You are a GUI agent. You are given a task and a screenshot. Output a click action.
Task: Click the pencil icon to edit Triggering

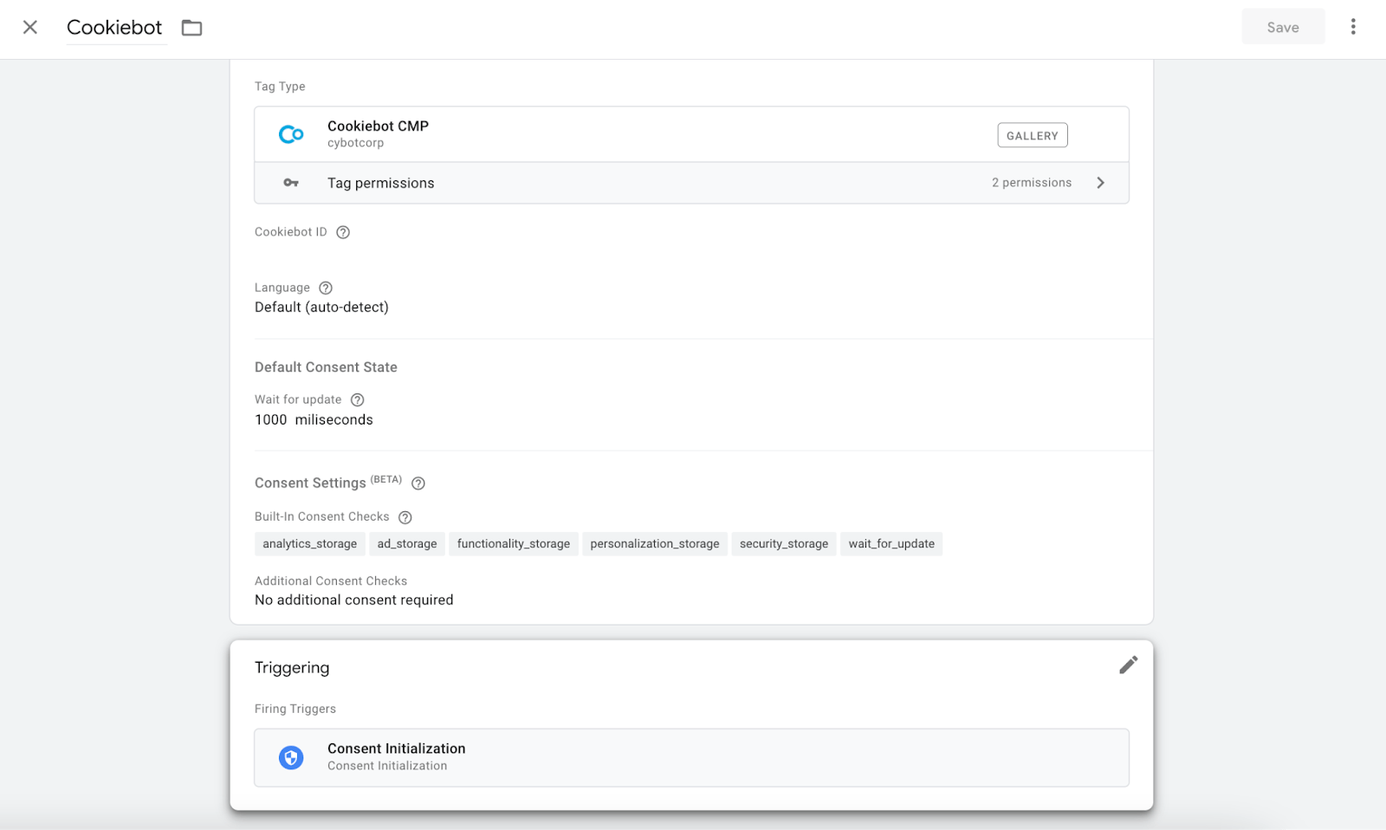[x=1128, y=665]
